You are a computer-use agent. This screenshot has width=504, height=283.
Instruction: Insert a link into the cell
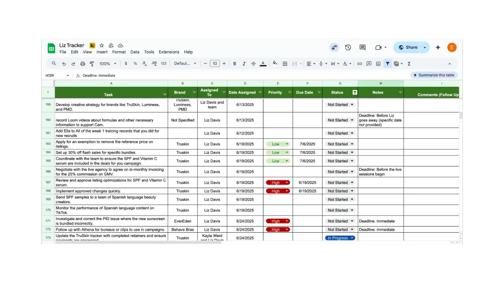360,64
